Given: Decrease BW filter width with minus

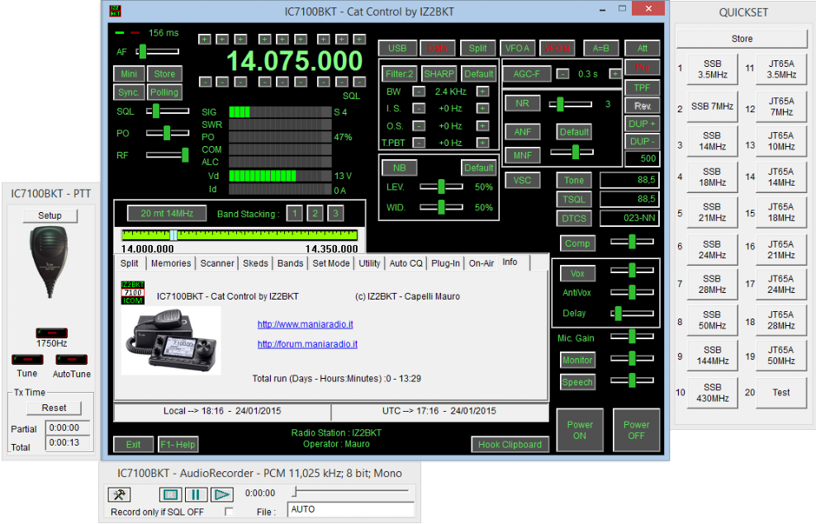Looking at the screenshot, I should point(419,92).
